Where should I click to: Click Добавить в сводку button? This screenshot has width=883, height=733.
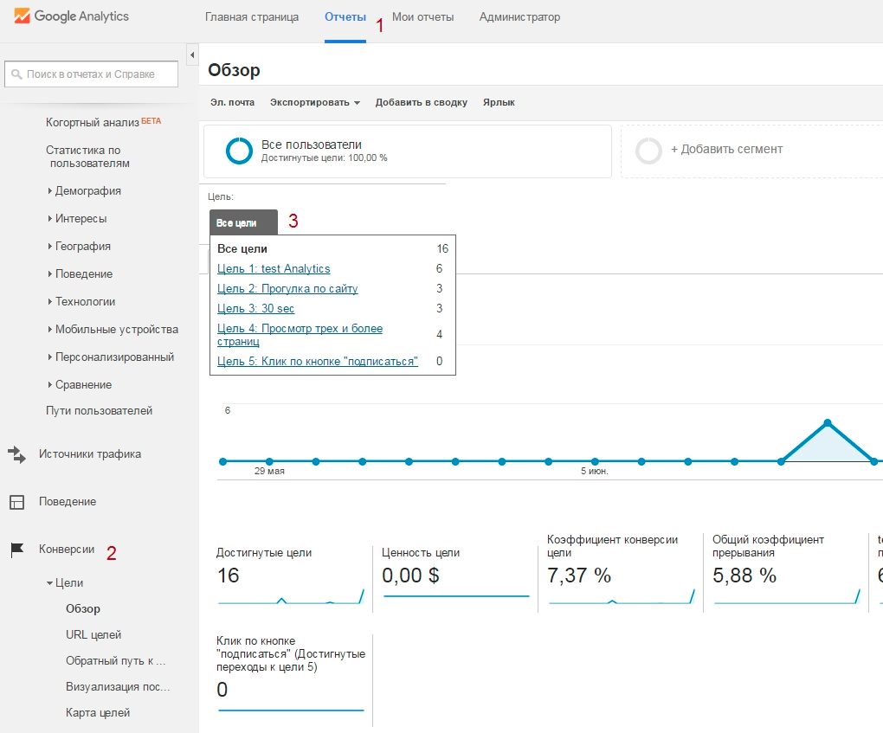(421, 102)
